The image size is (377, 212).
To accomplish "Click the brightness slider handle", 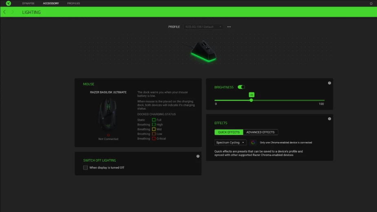I will pos(251,100).
